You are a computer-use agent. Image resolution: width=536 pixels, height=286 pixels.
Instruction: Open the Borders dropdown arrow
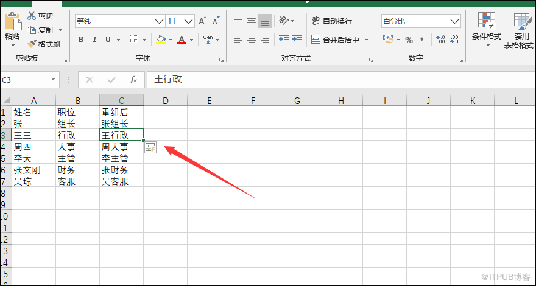click(144, 40)
